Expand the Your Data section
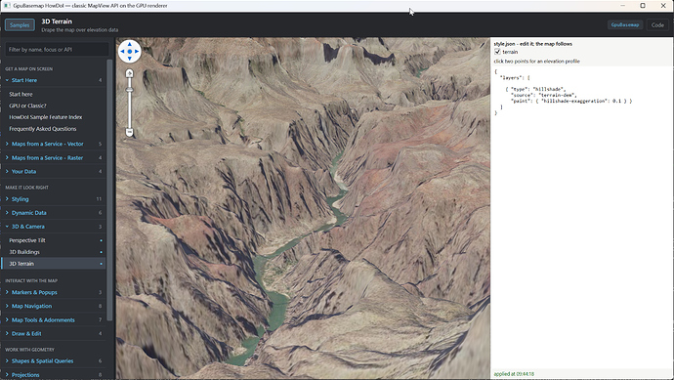The image size is (674, 380). 54,171
